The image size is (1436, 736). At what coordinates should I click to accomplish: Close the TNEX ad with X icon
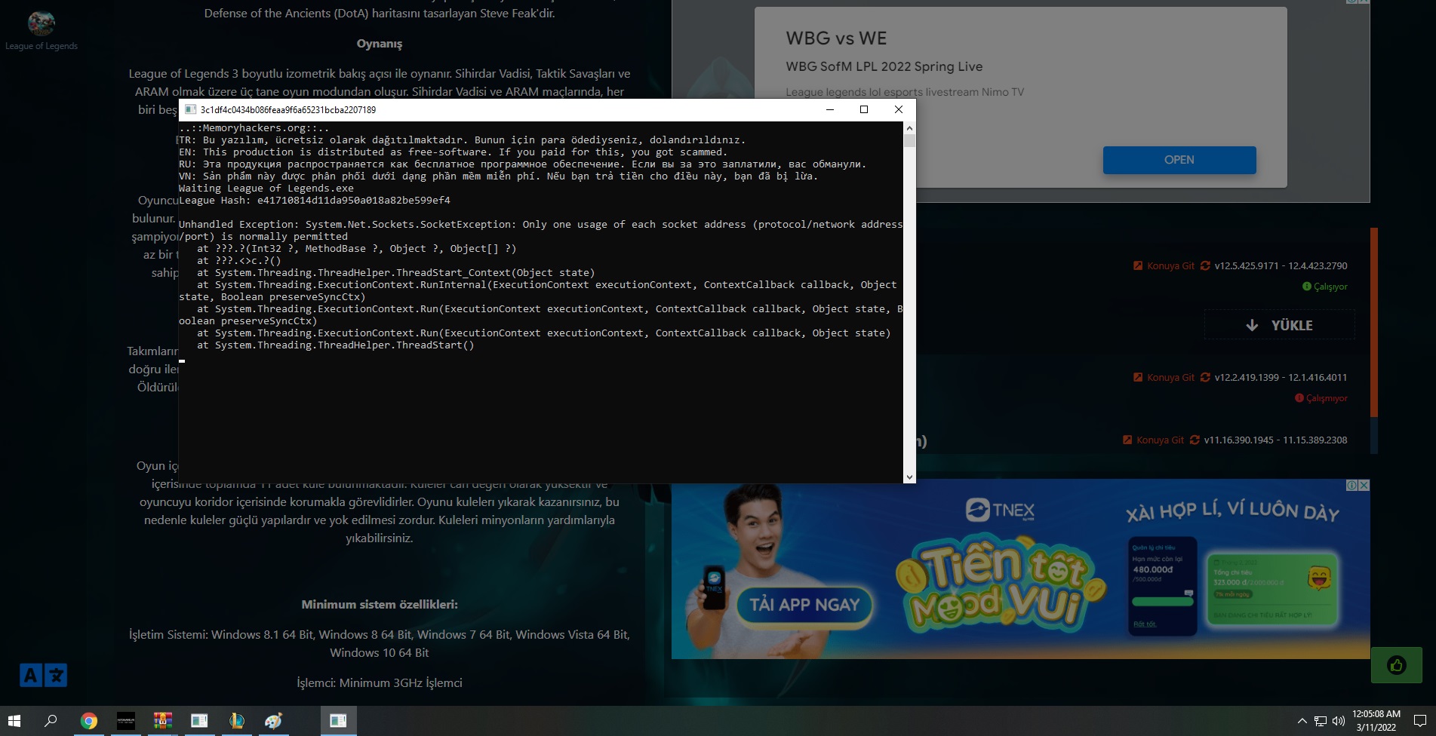1364,486
